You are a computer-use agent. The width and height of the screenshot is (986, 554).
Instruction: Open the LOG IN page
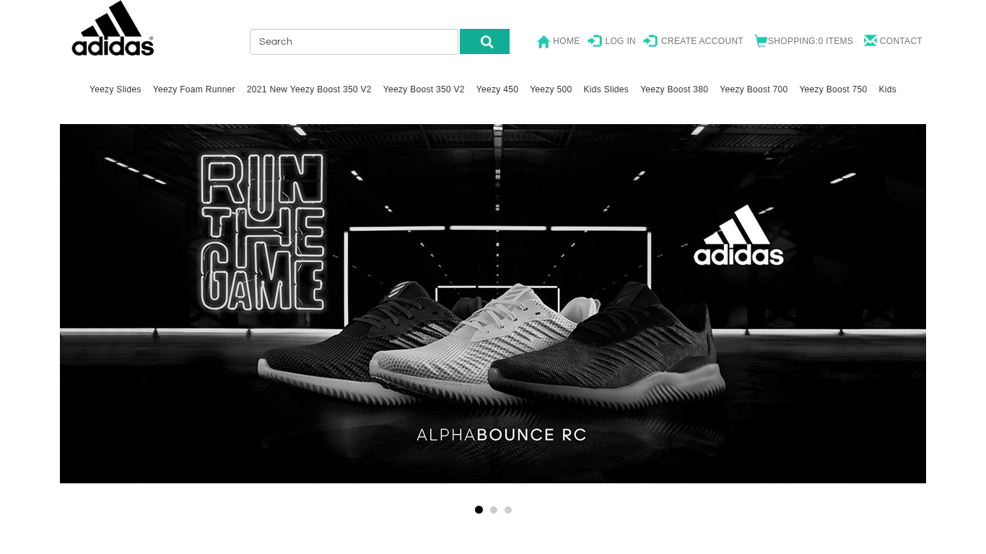(x=621, y=41)
